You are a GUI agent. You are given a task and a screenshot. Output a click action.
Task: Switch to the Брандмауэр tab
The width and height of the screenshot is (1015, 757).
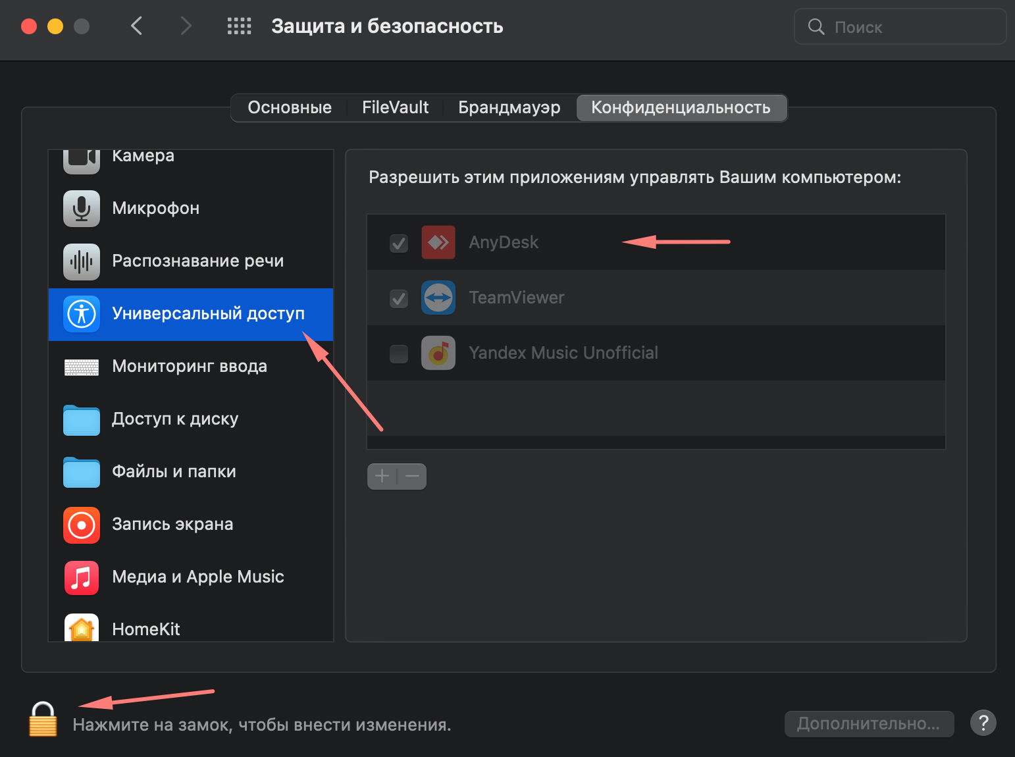[509, 107]
